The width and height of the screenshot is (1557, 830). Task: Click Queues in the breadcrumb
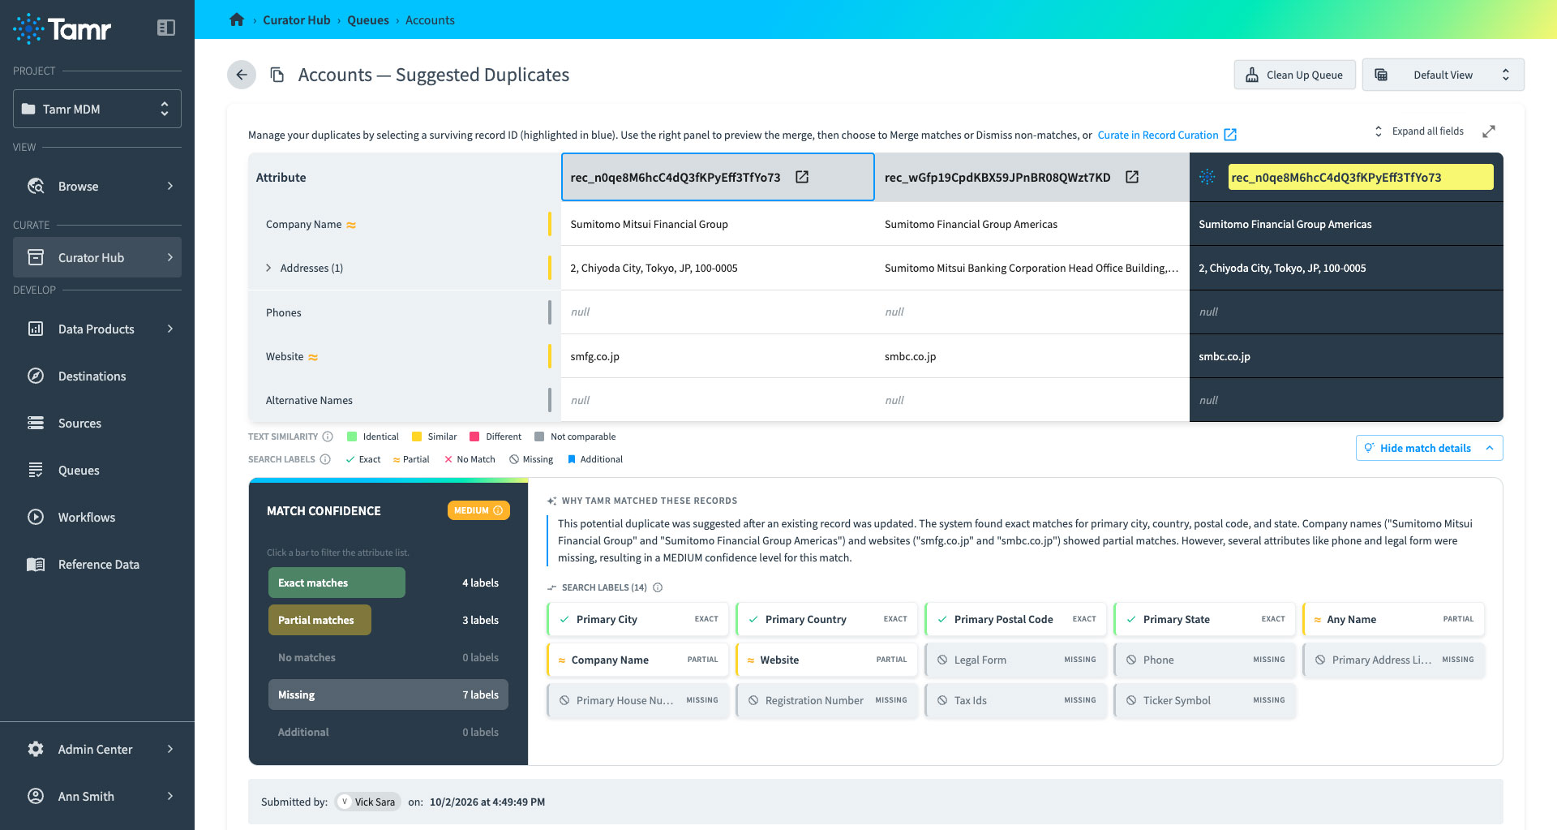(368, 19)
